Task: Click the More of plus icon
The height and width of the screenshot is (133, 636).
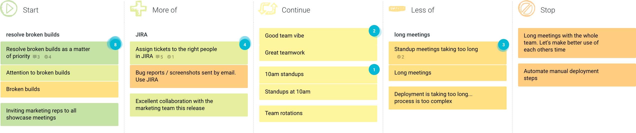Action: (x=138, y=9)
